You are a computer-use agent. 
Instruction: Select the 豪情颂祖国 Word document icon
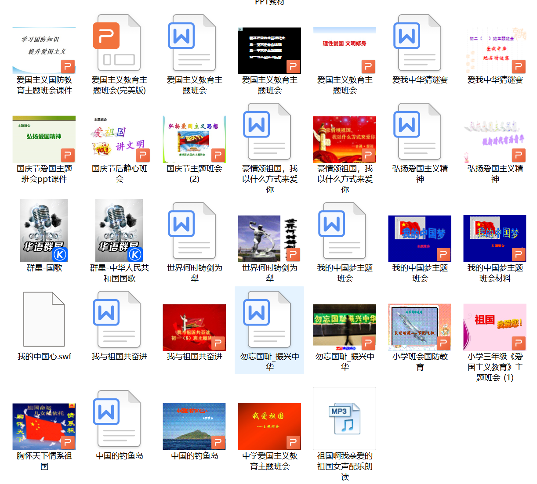269,132
